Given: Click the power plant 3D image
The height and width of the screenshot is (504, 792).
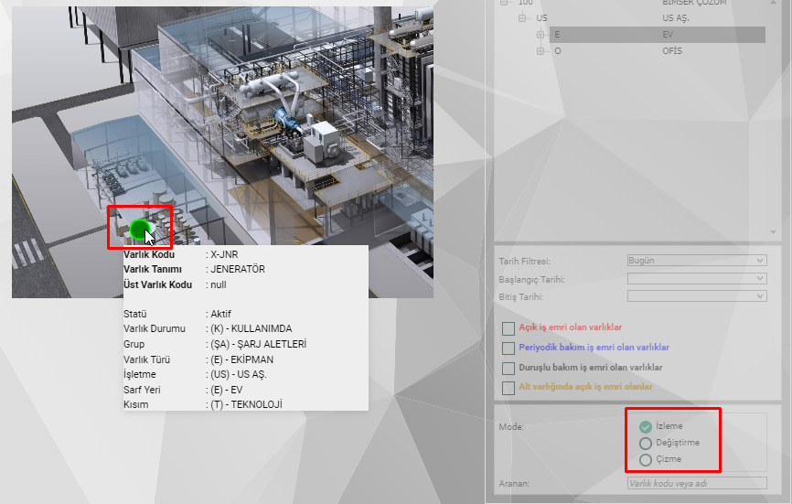Looking at the screenshot, I should (222, 152).
